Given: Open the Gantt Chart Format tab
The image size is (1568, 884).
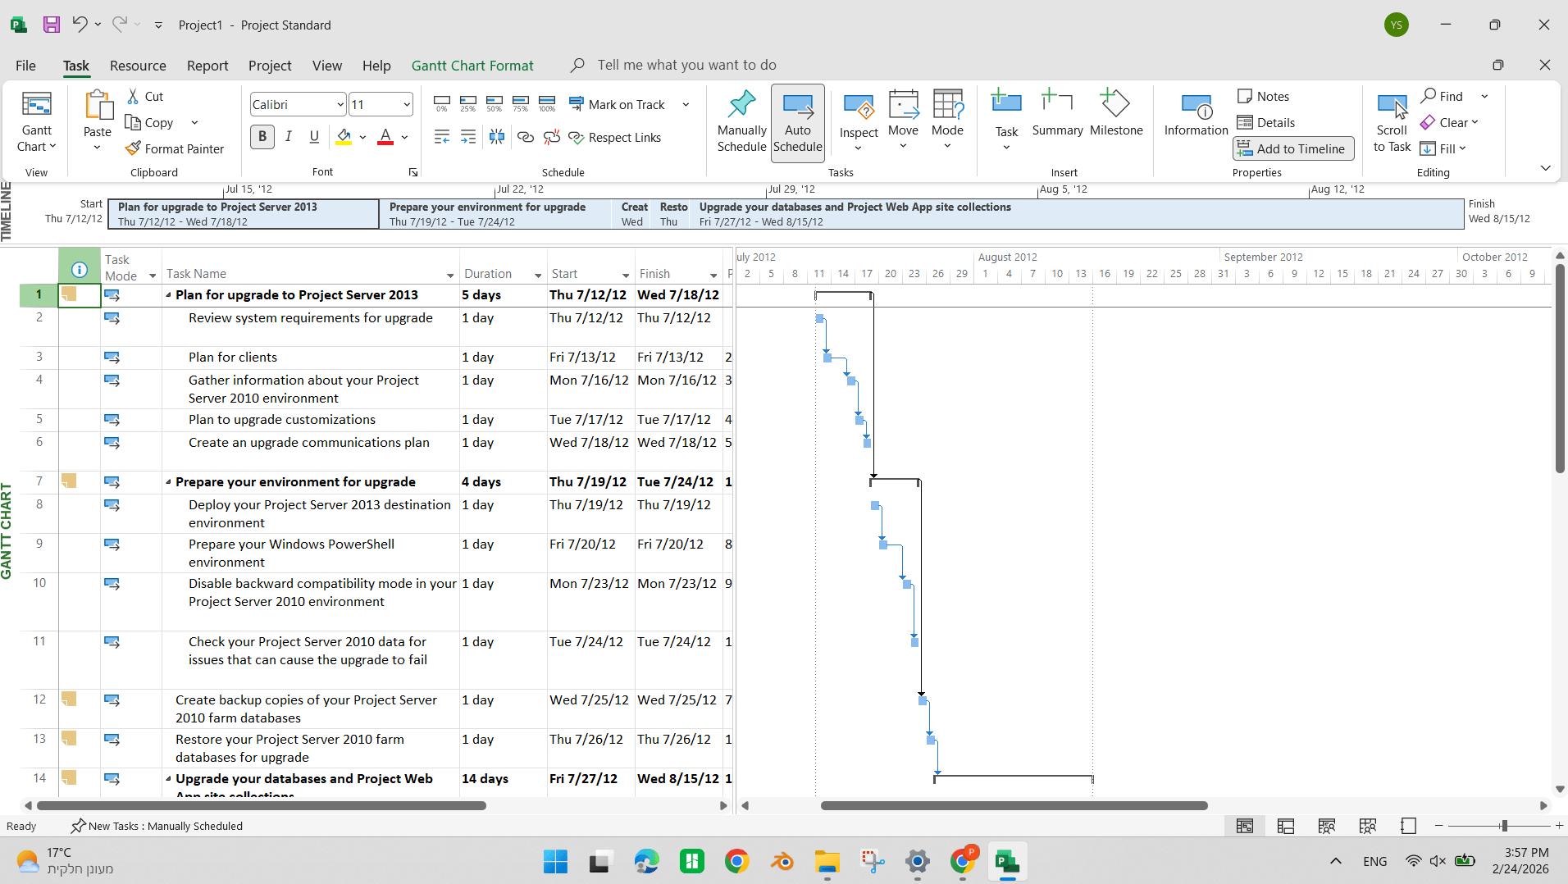Looking at the screenshot, I should point(472,66).
